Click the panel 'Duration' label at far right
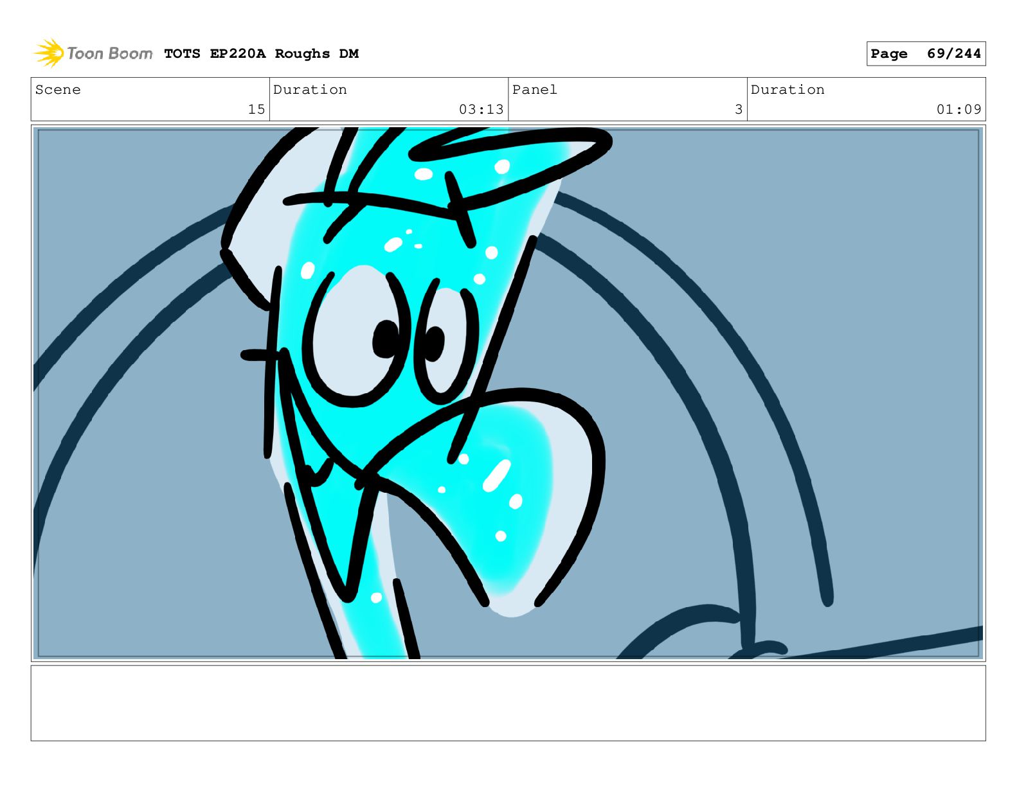 (788, 90)
